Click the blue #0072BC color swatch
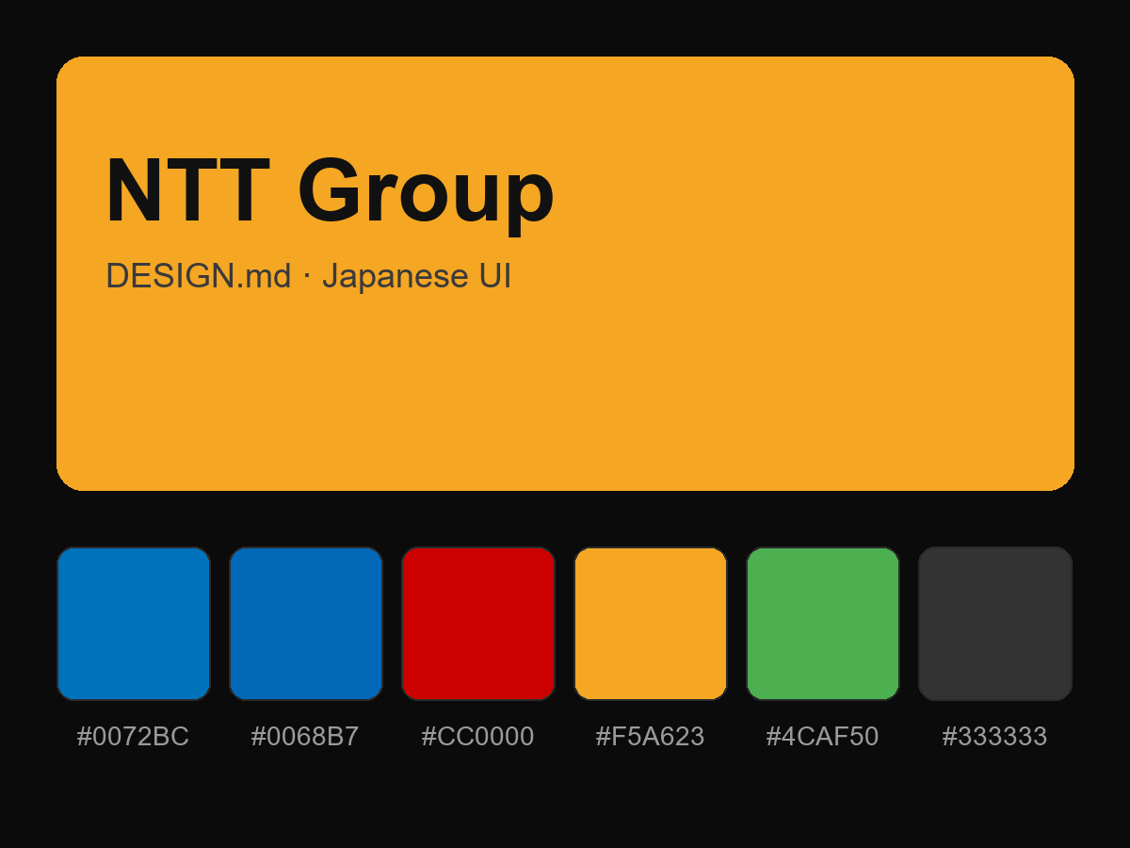Viewport: 1130px width, 848px height. (134, 624)
